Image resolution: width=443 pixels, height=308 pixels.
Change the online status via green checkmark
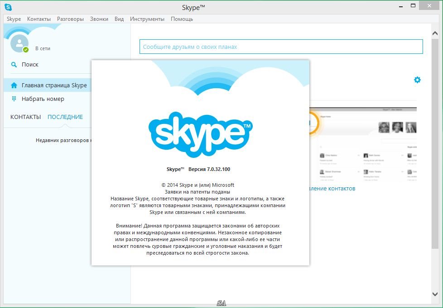26,50
